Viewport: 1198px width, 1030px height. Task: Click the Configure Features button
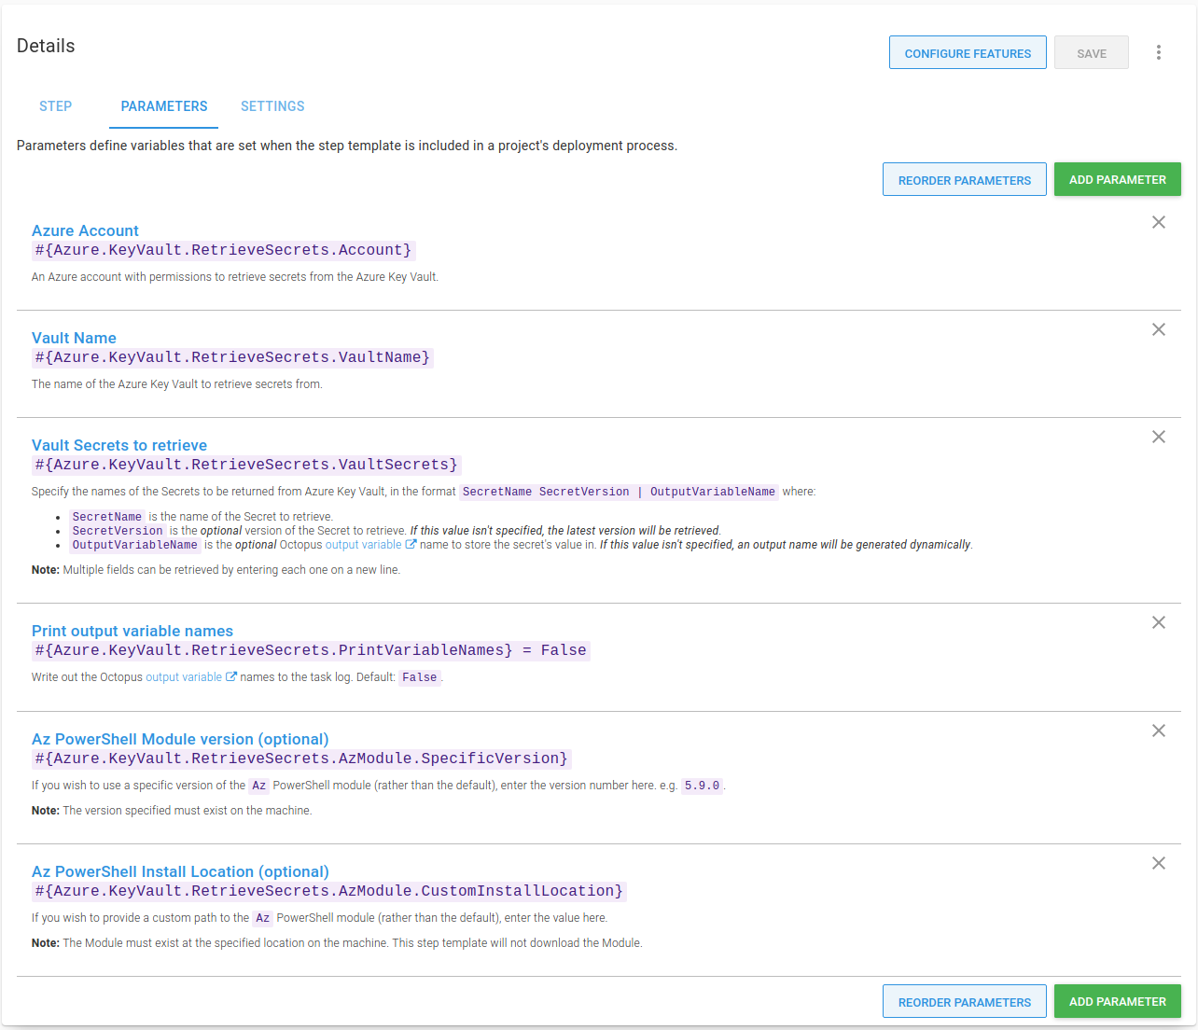point(968,53)
